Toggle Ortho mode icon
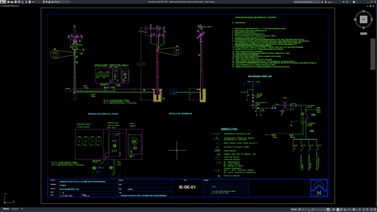377x212 pixels. click(x=309, y=210)
